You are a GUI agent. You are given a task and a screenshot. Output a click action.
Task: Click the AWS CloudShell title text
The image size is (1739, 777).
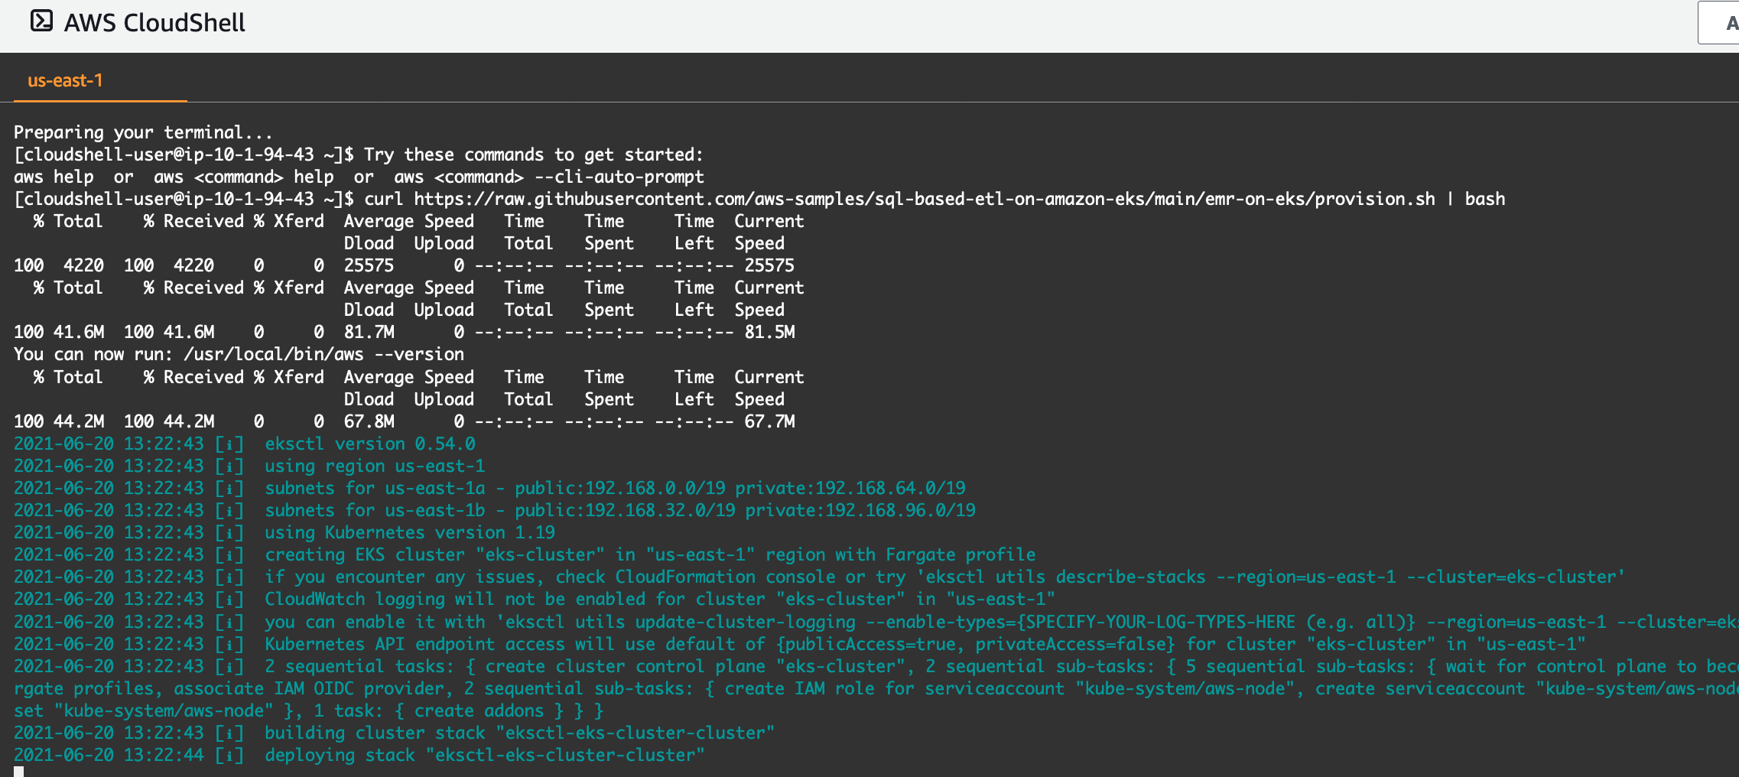[154, 23]
